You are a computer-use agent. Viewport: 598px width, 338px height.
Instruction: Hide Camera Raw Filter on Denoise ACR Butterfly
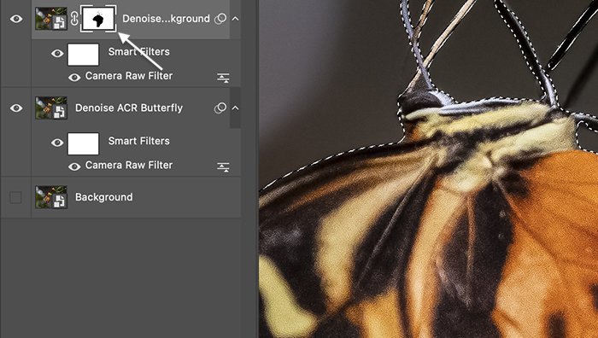(x=74, y=167)
